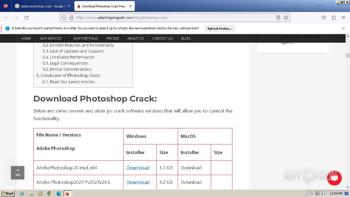Open the tracking protection shield icon
Image resolution: width=350 pixels, height=197 pixels.
click(64, 18)
